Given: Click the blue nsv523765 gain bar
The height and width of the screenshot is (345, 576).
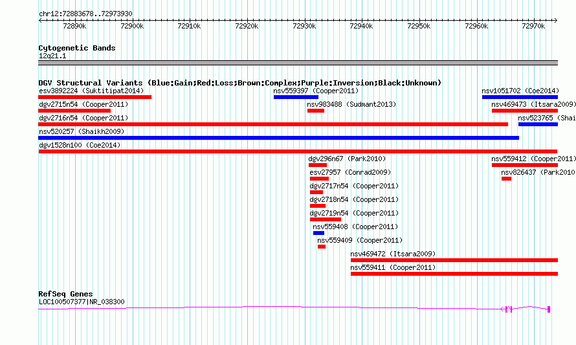Looking at the screenshot, I should pos(538,124).
